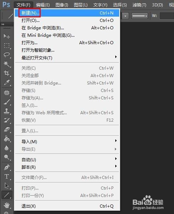Select the Horizontal Type tool
The image size is (174, 214).
point(7,177)
